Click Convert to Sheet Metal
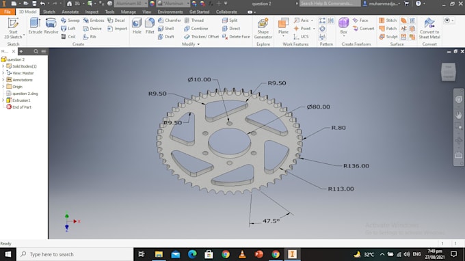The width and height of the screenshot is (465, 261). pos(429,29)
